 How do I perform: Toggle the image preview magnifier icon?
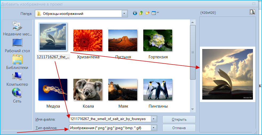pos(252,12)
